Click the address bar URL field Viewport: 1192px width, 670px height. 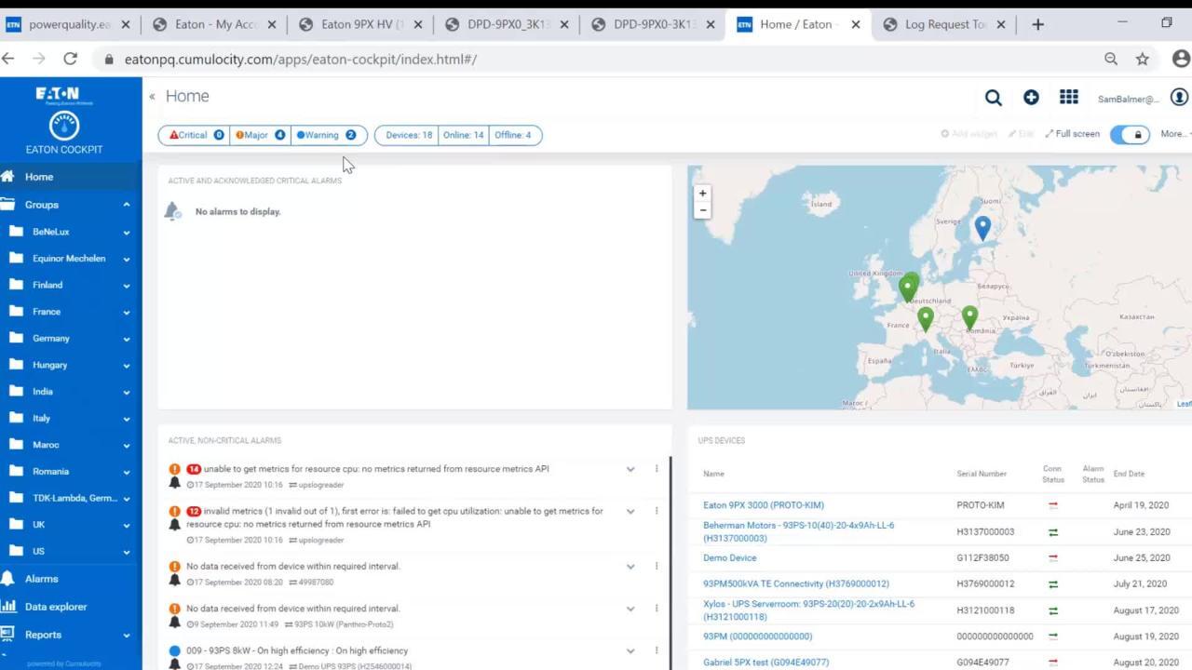tap(596, 59)
